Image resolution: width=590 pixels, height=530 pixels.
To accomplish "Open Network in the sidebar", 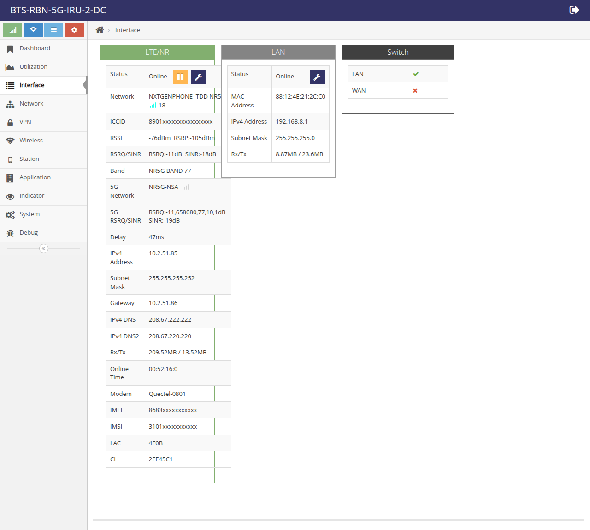I will (x=43, y=104).
